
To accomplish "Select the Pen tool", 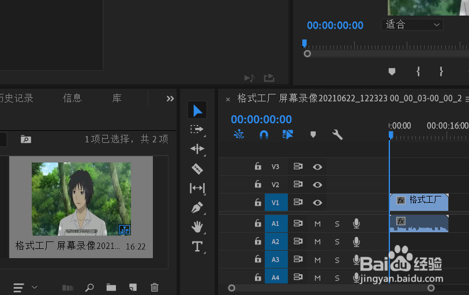I will (x=197, y=207).
